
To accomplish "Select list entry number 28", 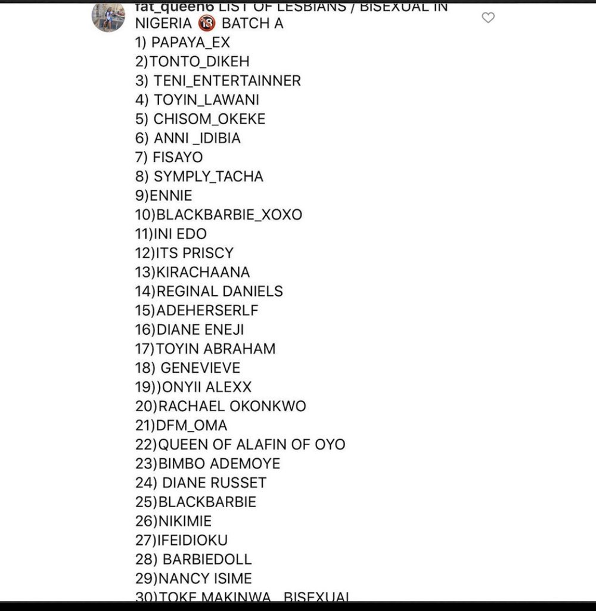I will (x=194, y=559).
